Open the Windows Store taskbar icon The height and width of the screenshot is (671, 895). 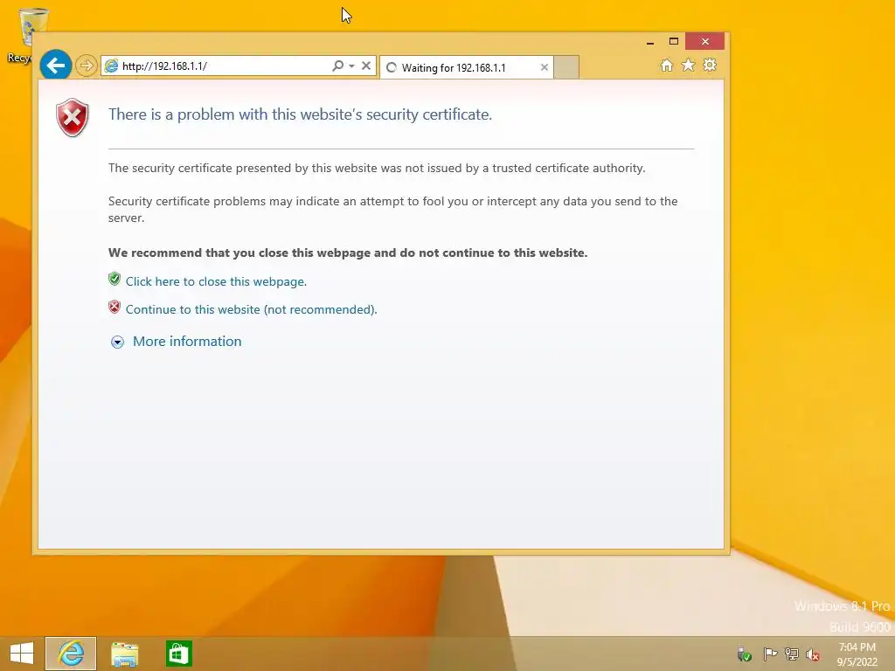pos(178,654)
